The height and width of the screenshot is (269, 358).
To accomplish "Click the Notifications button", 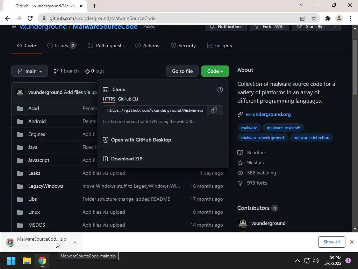I will point(225,27).
